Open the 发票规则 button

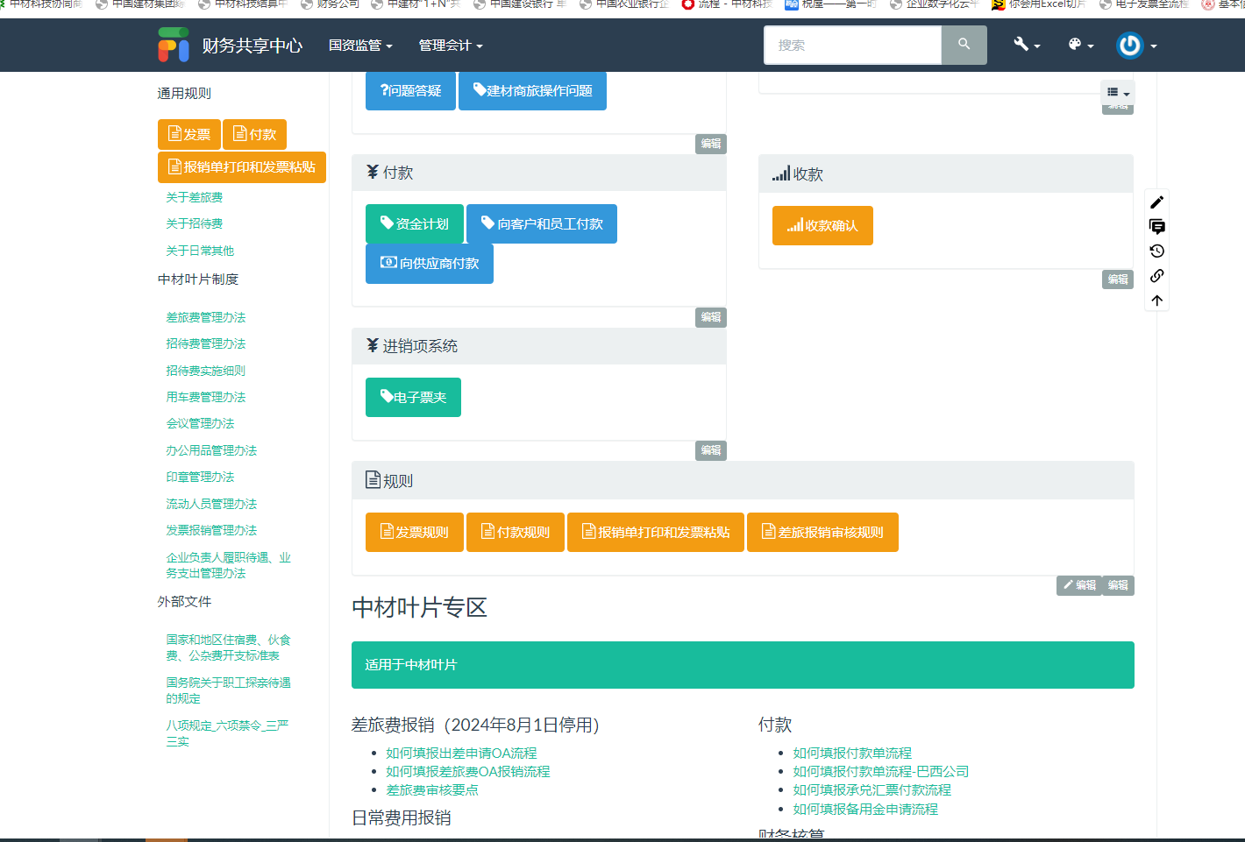(414, 532)
